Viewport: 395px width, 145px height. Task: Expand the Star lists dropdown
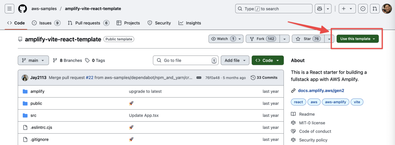(x=329, y=39)
